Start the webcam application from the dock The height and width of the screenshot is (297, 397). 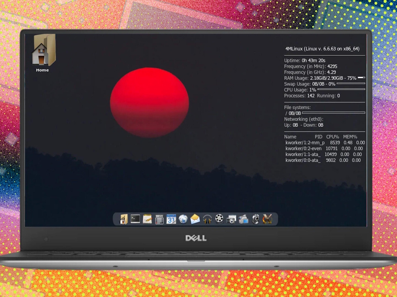255,219
